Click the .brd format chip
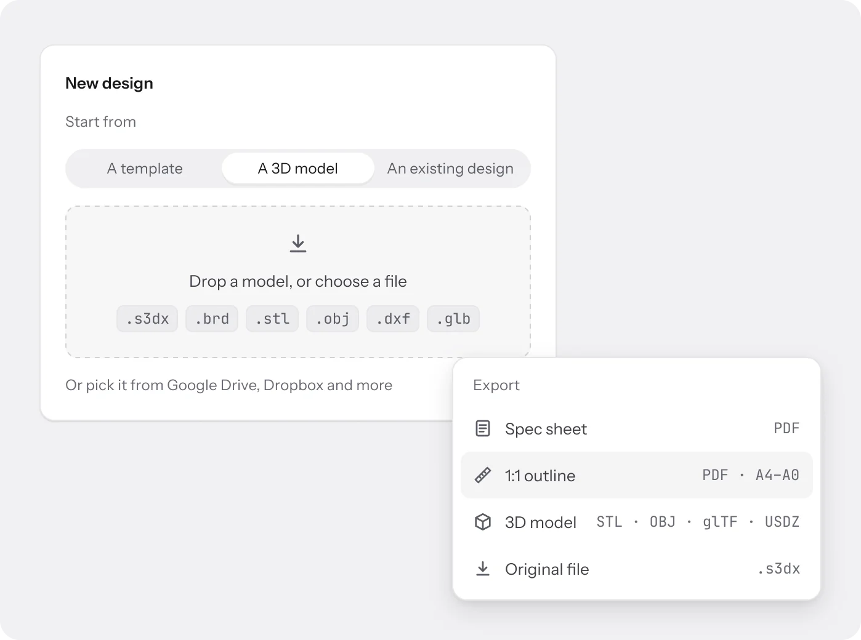861x640 pixels. [x=212, y=319]
